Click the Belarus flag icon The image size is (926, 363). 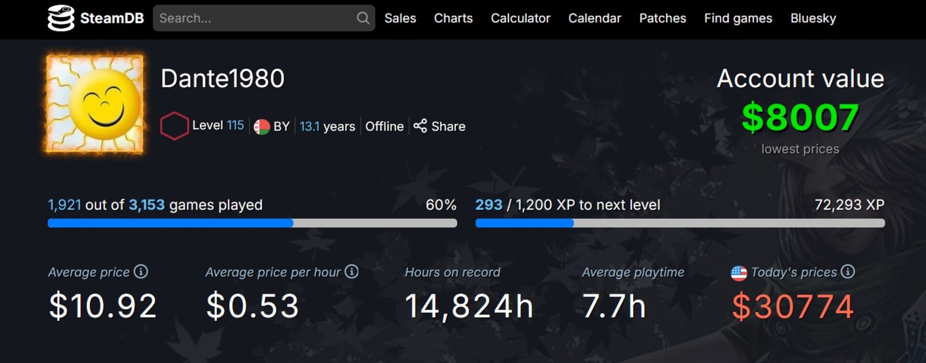261,127
